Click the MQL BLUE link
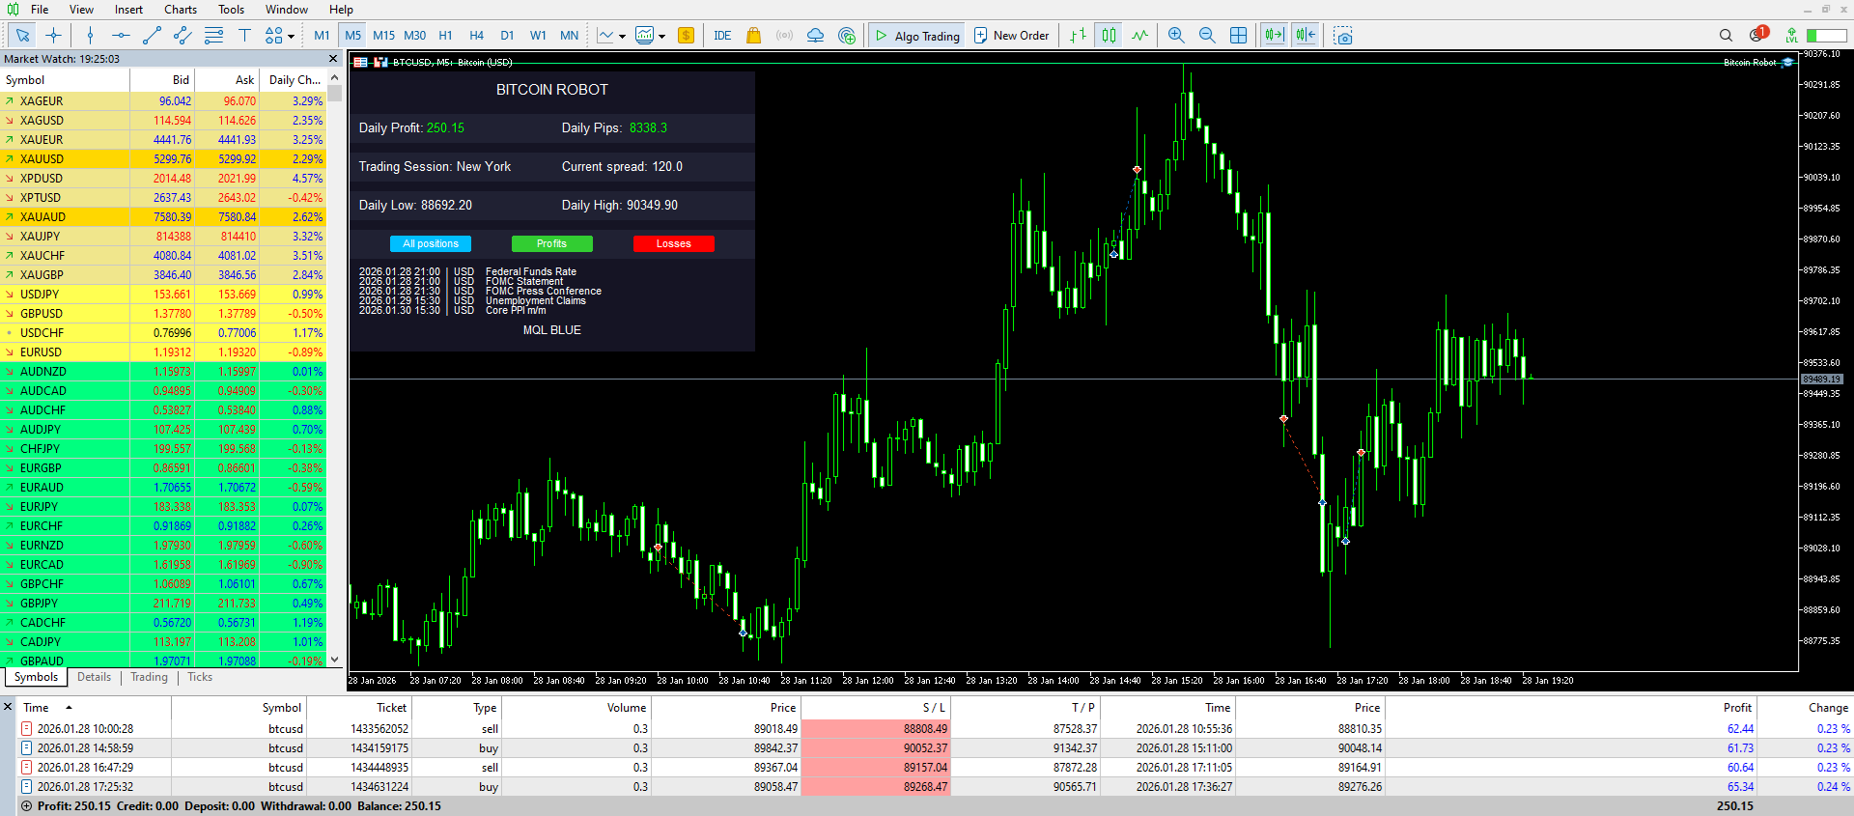1854x816 pixels. click(551, 330)
